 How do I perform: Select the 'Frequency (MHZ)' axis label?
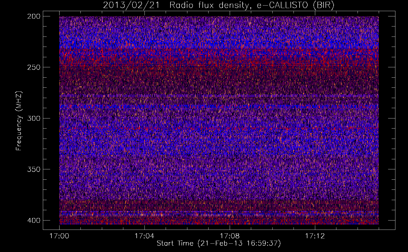pos(19,121)
